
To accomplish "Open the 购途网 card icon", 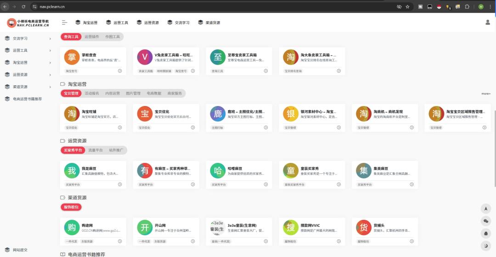I will [x=72, y=228].
